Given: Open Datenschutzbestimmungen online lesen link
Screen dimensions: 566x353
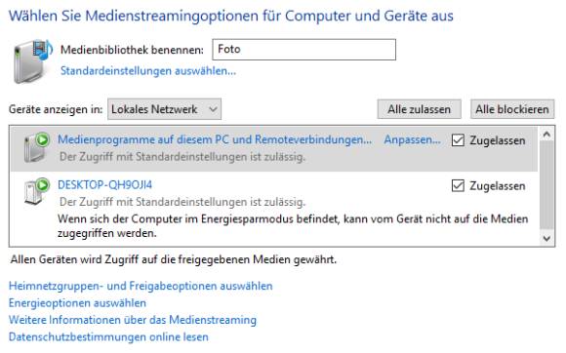Looking at the screenshot, I should (108, 336).
